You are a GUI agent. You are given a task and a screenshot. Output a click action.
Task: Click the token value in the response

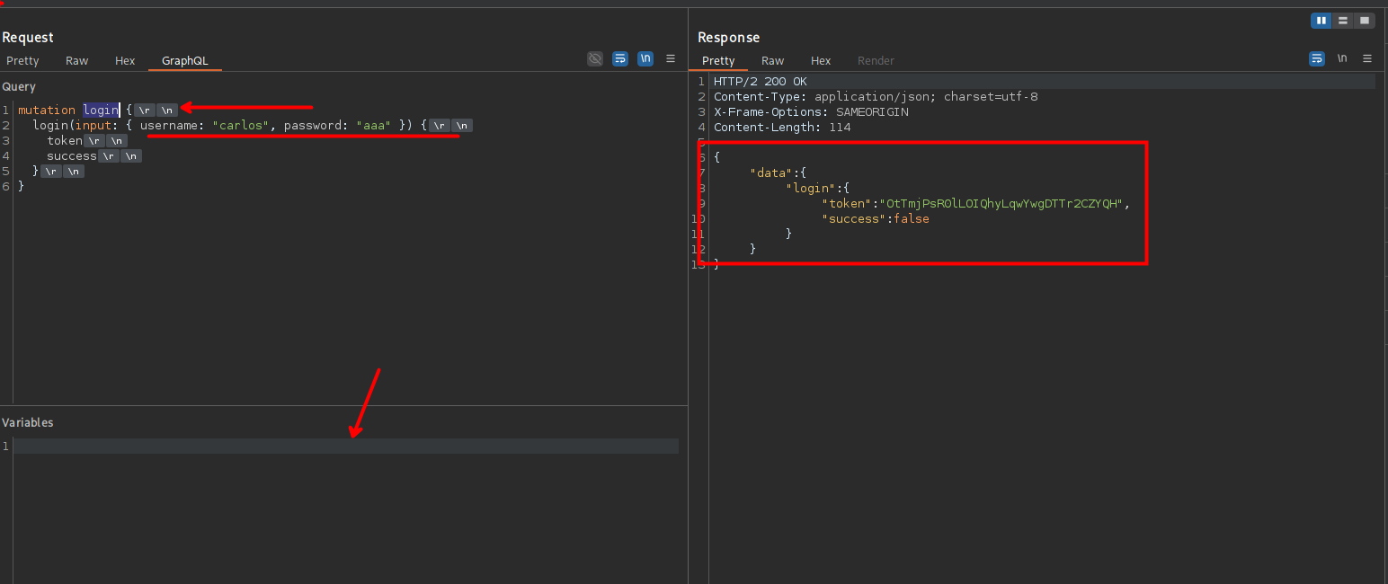tap(1002, 204)
